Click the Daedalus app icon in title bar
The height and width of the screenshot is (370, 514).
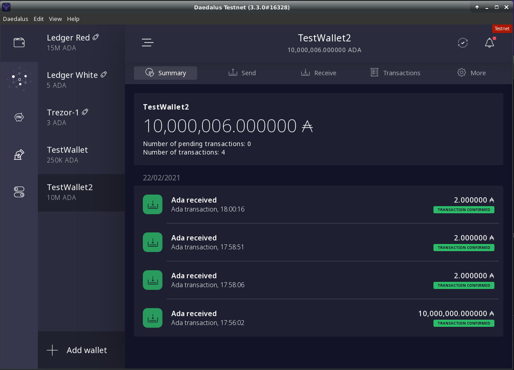coord(6,7)
